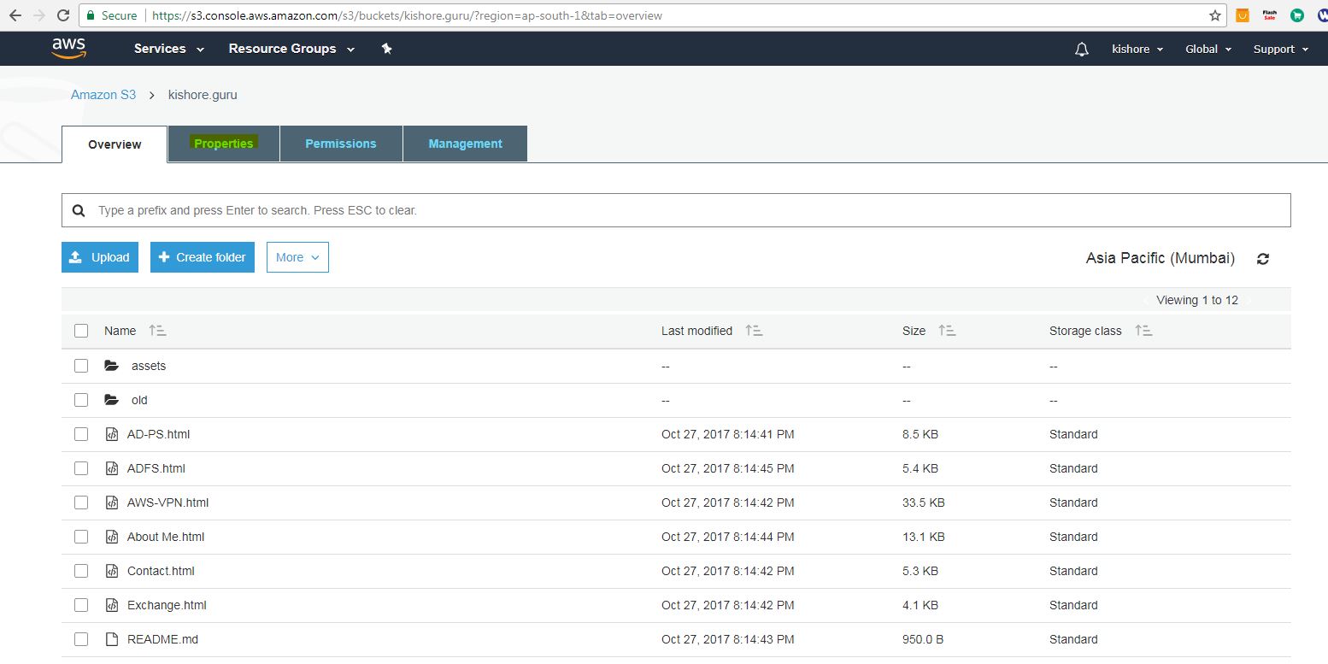Open the Permissions tab
This screenshot has height=664, width=1328.
341,144
